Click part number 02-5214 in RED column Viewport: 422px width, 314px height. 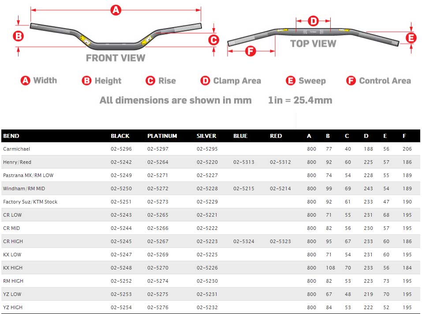pos(280,188)
